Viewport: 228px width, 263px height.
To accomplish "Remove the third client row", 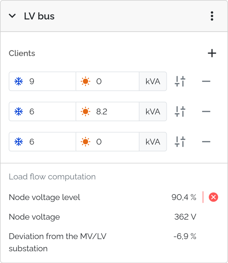I will 206,142.
